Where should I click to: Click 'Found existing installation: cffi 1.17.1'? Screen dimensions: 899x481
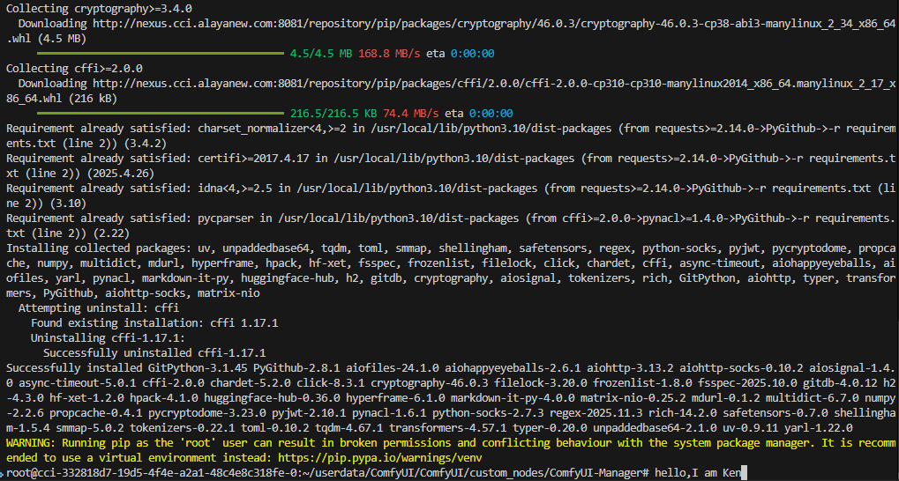[x=154, y=322]
